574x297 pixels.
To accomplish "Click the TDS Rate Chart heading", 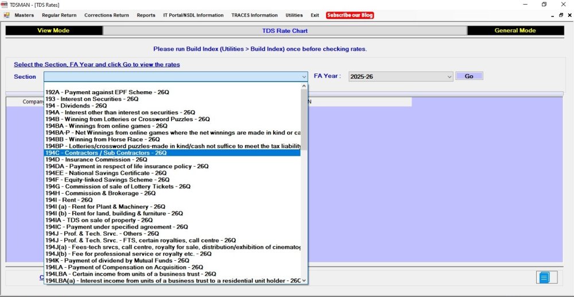I will pos(285,31).
